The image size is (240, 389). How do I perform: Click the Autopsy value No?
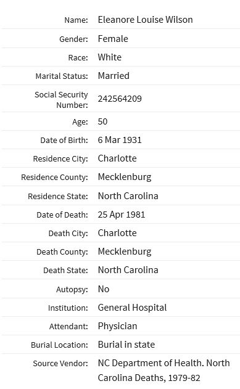coord(104,289)
